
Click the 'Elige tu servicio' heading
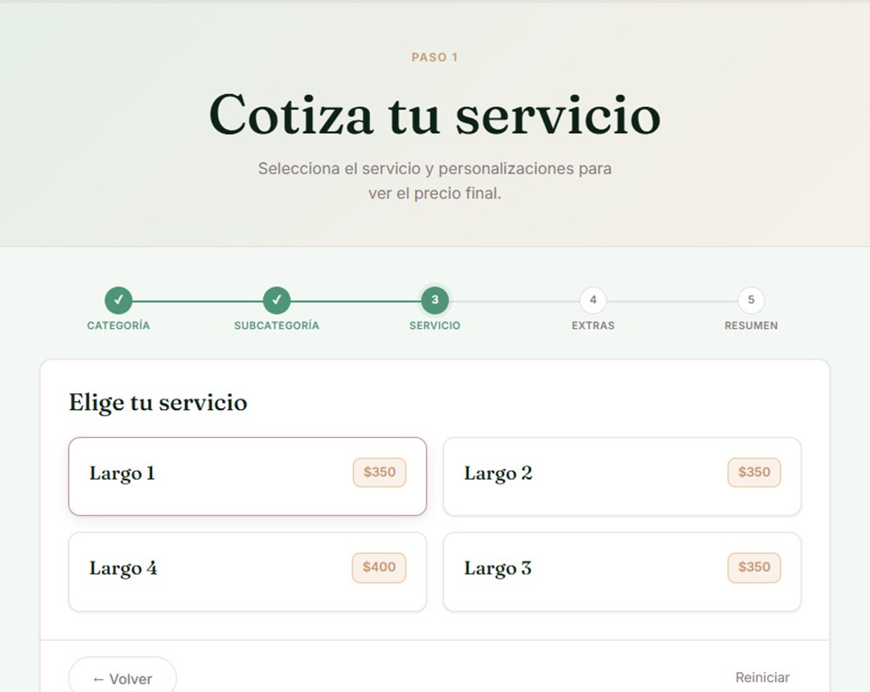tap(158, 402)
